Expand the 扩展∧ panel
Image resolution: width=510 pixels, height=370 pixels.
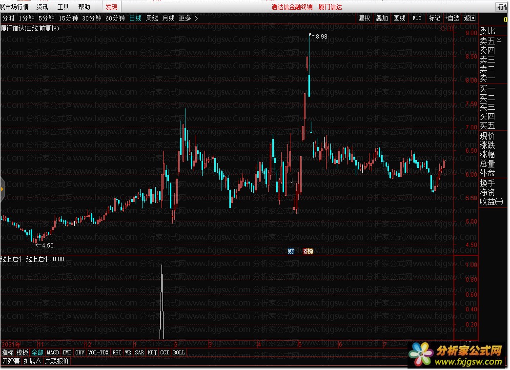[32, 361]
